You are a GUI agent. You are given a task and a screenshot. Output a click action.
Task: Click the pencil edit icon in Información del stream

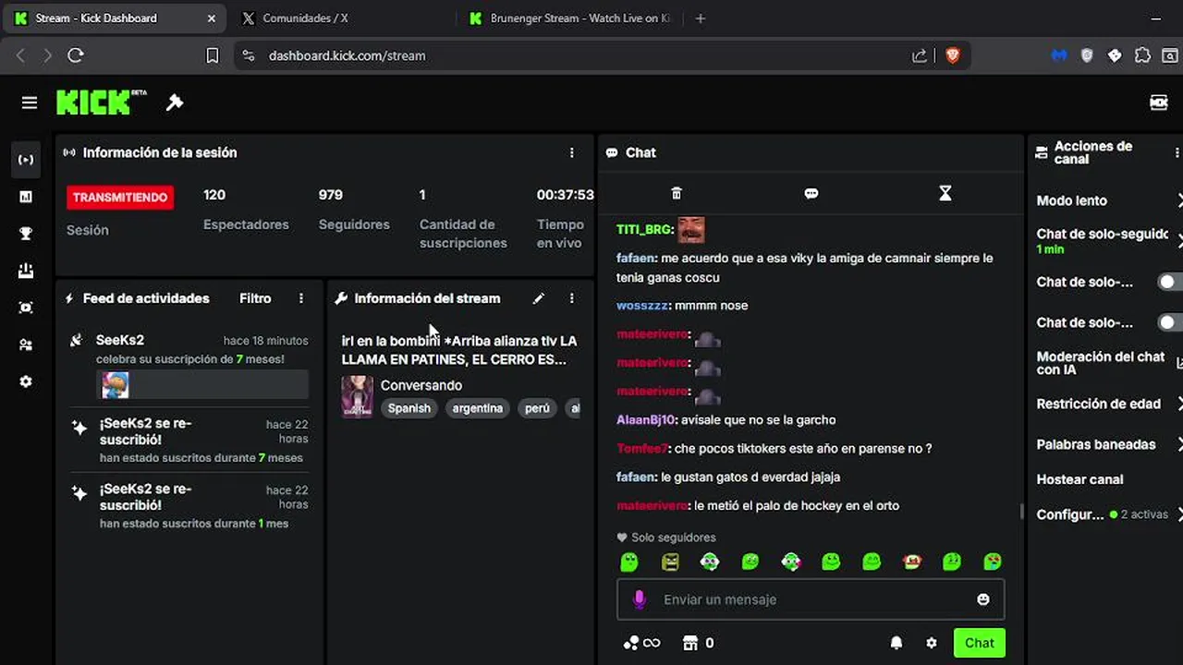(x=539, y=298)
